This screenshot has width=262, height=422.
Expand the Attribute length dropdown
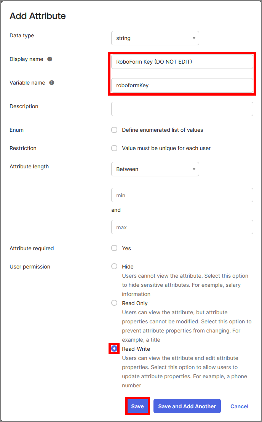pyautogui.click(x=155, y=169)
